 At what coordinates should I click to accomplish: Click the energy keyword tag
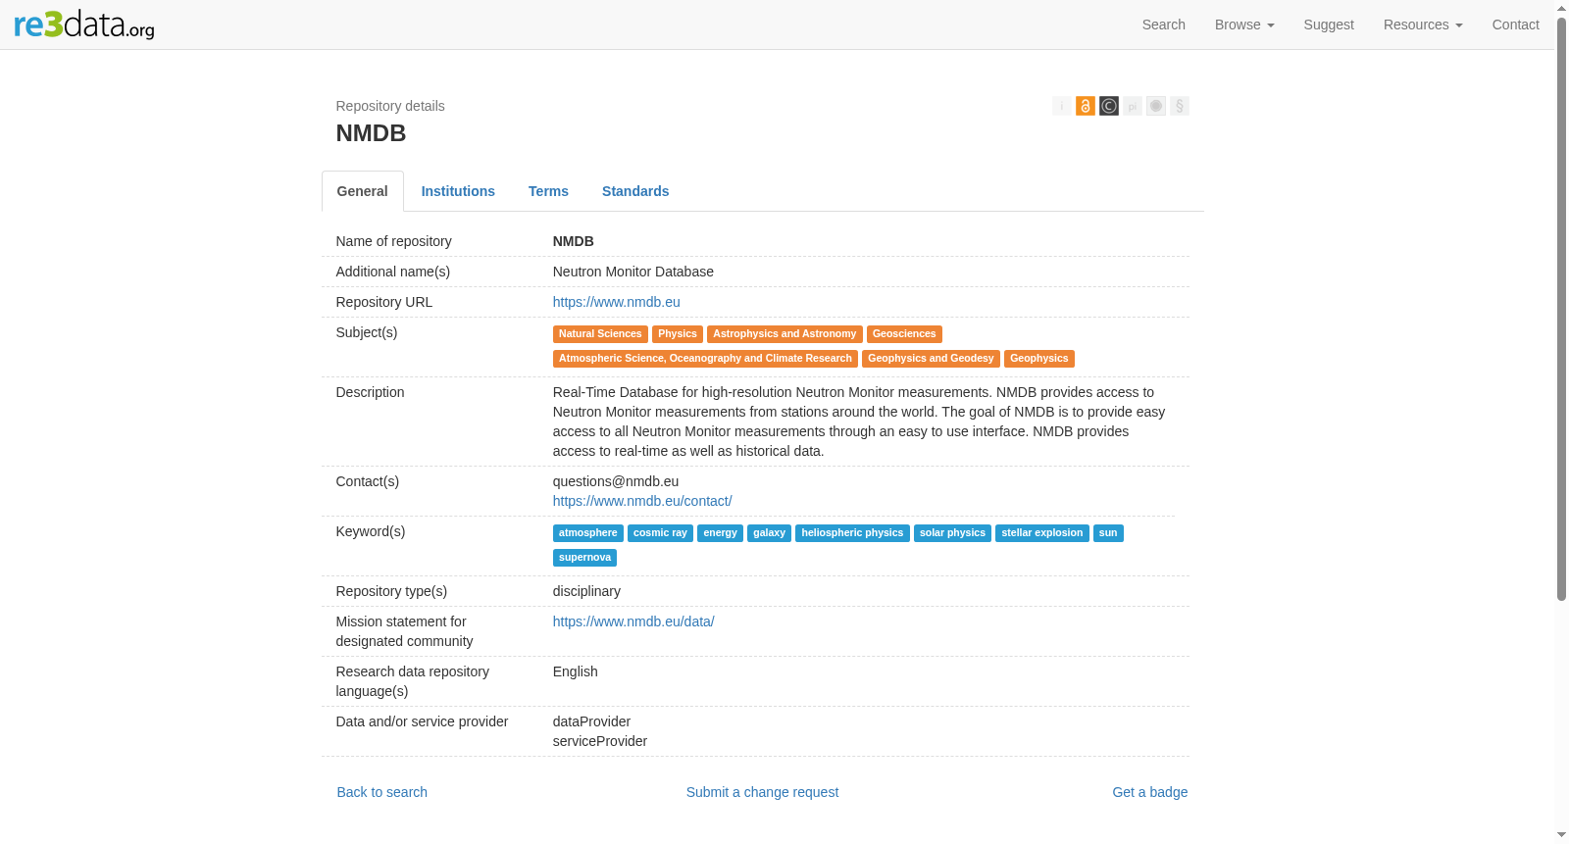click(720, 533)
